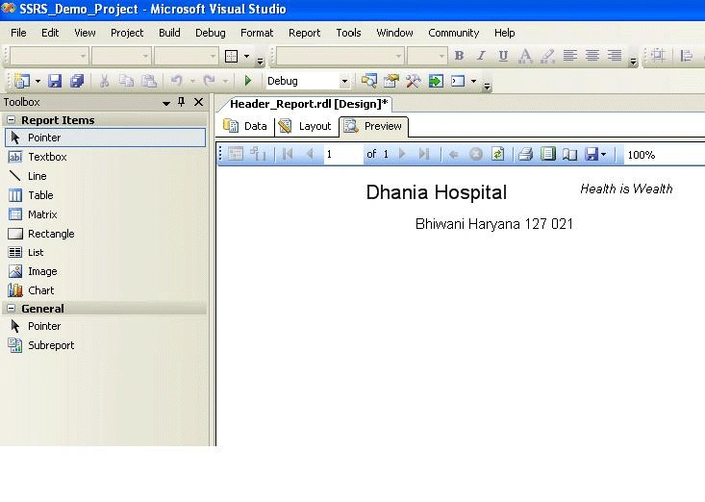Close the Toolbox panel
The width and height of the screenshot is (705, 502).
click(198, 102)
